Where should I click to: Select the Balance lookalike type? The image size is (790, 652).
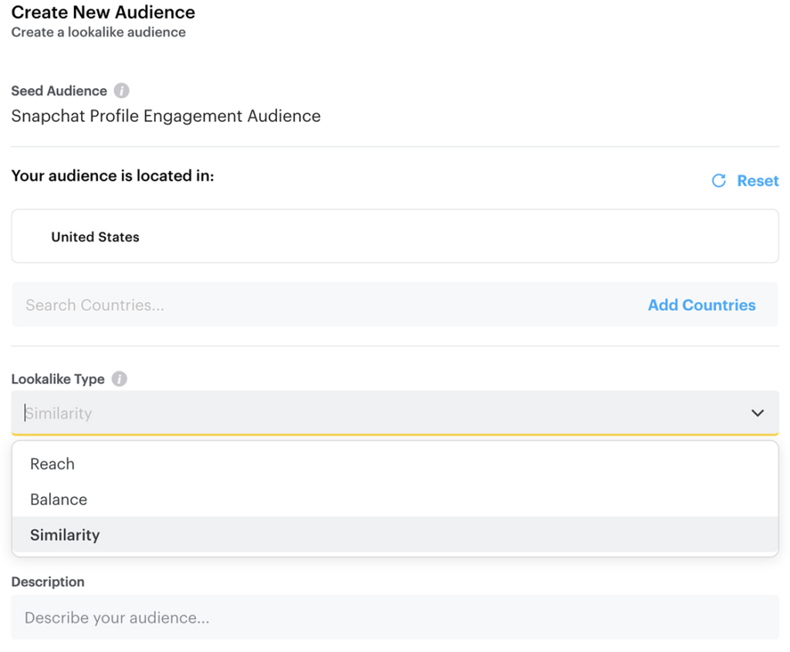[x=59, y=500]
